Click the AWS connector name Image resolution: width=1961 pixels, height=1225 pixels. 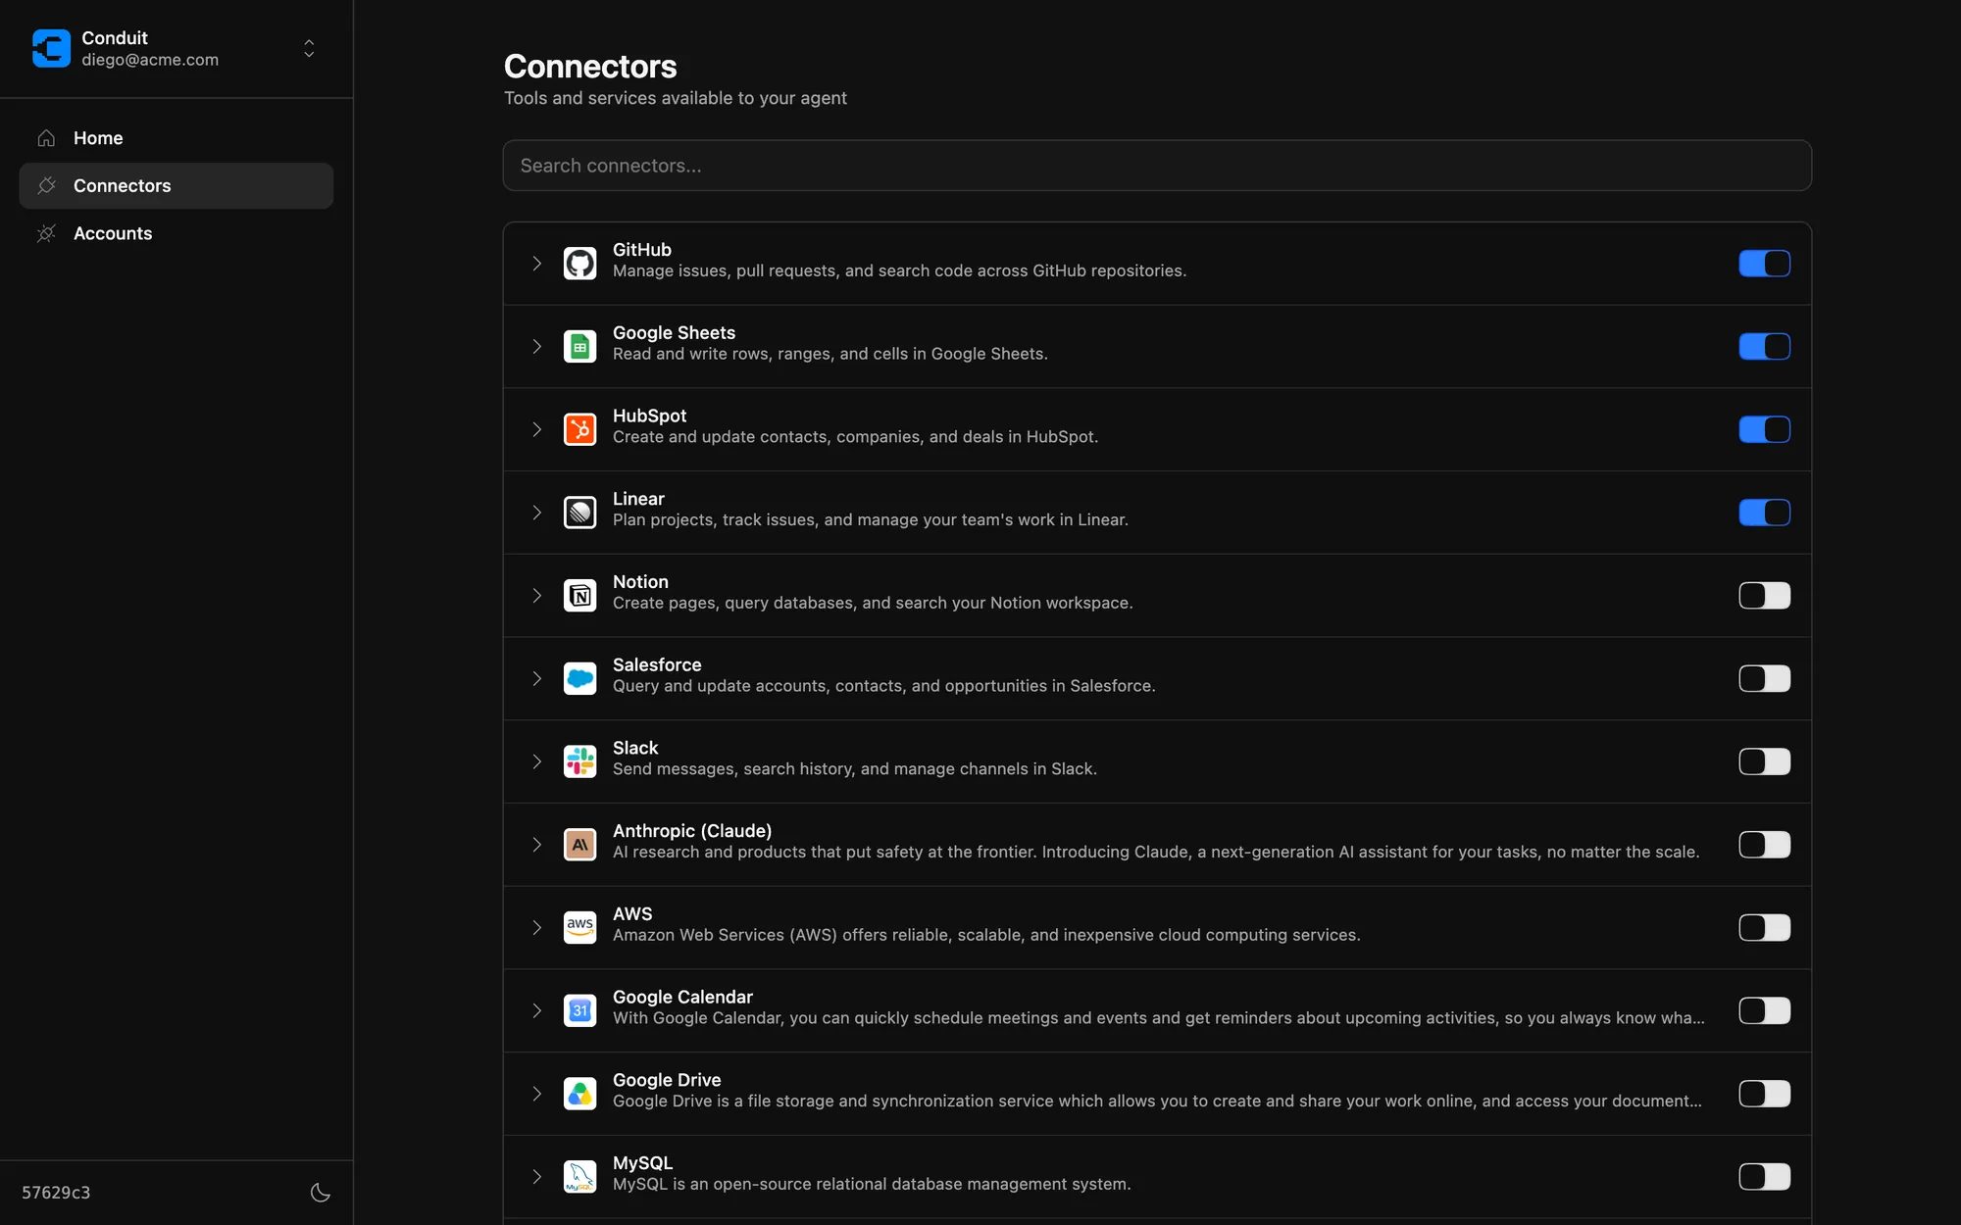[x=632, y=913]
